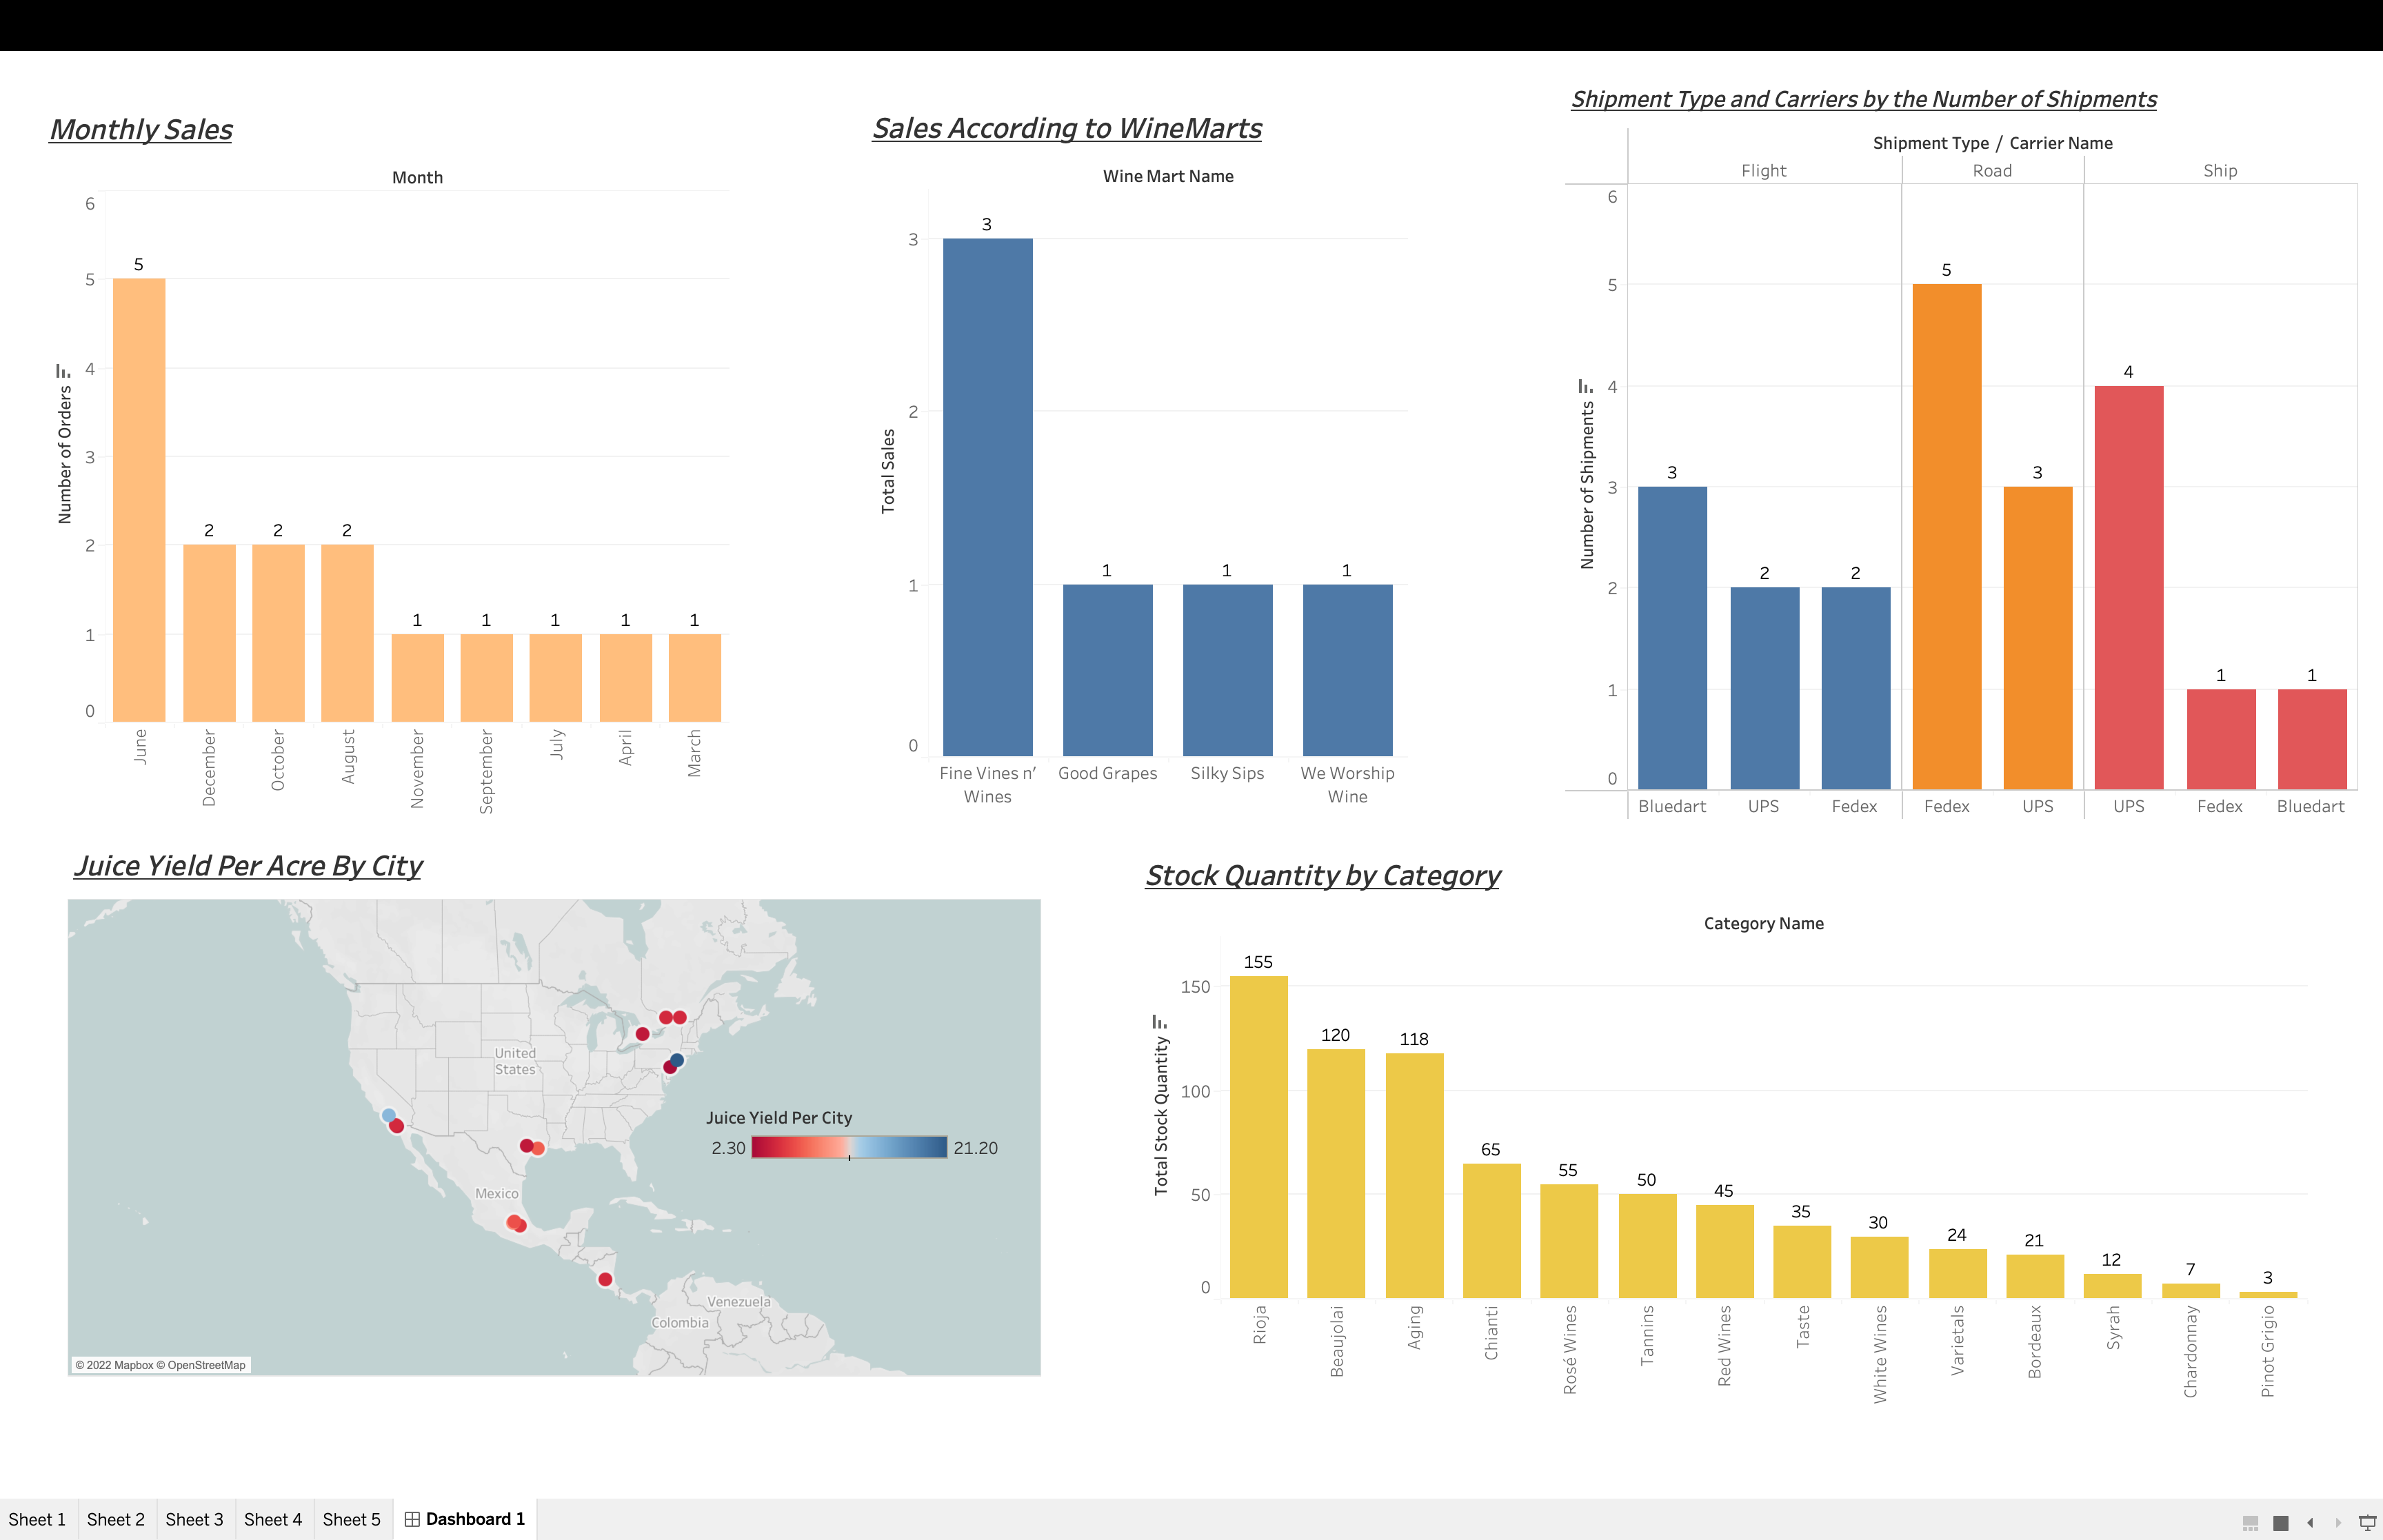Click sort icon beside Total Stock Quantity

click(x=1159, y=1021)
